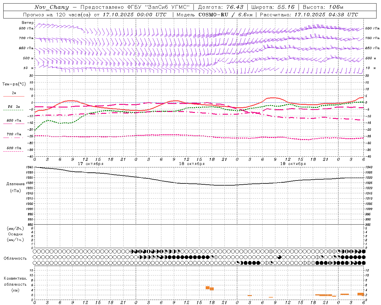Click the '850 гПа' temperature legend entry

click(x=14, y=121)
